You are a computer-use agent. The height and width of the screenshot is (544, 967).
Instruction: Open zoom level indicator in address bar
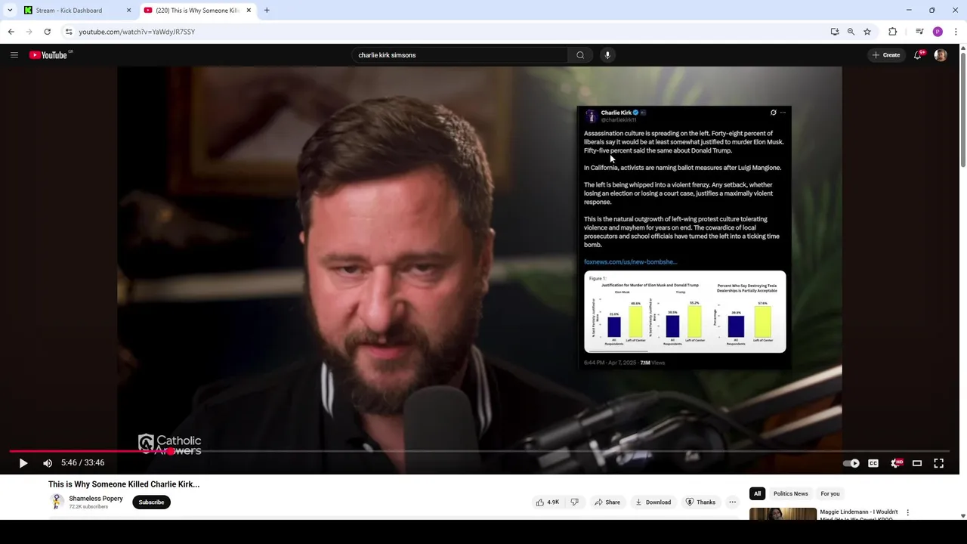click(x=851, y=32)
